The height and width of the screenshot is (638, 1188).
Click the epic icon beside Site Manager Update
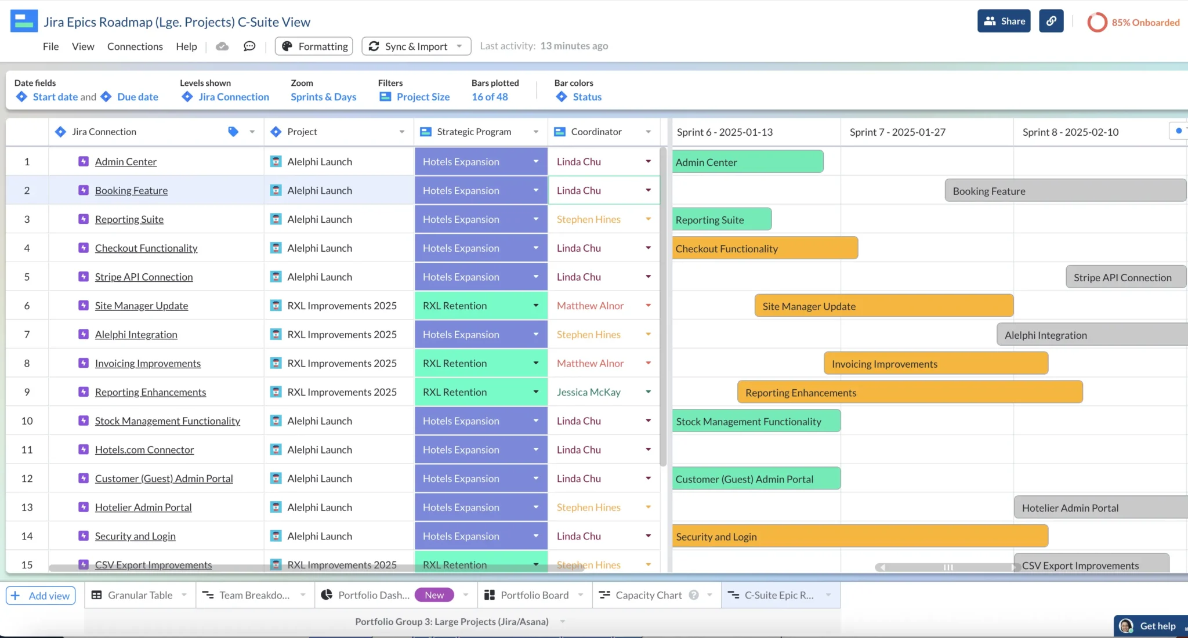84,305
